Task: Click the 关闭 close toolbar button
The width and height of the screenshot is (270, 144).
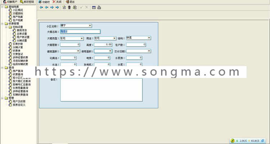Action: click(x=57, y=2)
